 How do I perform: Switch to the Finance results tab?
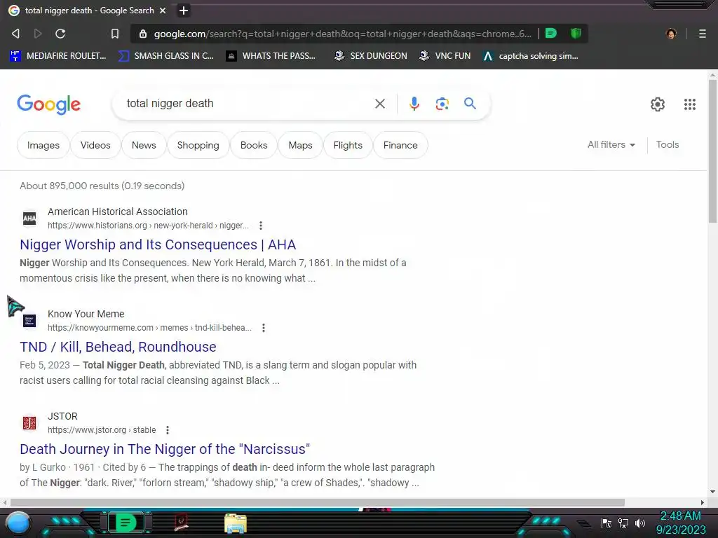pyautogui.click(x=400, y=145)
